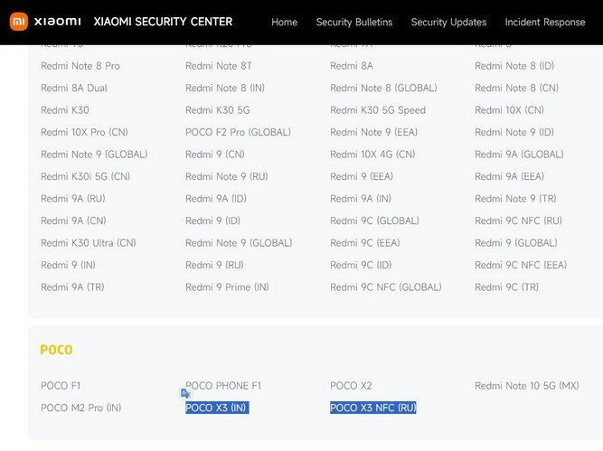603x451 pixels.
Task: Click Redmi Note 9 (RU)
Action: pyautogui.click(x=227, y=176)
